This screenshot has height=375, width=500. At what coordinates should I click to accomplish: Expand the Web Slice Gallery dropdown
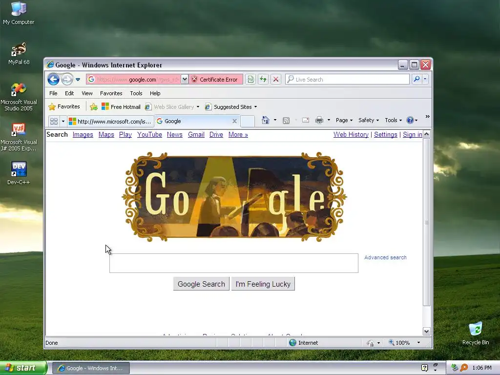pyautogui.click(x=198, y=107)
